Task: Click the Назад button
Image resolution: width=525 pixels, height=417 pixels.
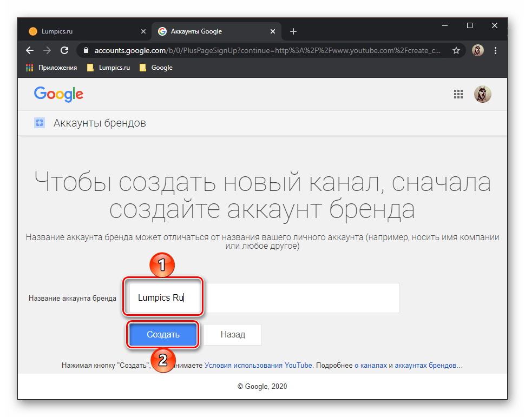Action: [x=233, y=334]
